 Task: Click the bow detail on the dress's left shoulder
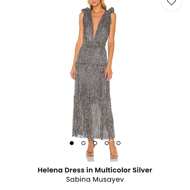(x=85, y=10)
